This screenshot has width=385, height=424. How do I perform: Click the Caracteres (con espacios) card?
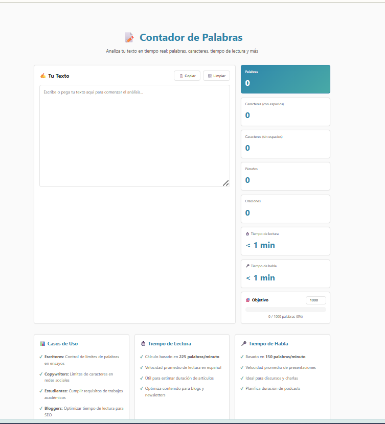pos(285,111)
